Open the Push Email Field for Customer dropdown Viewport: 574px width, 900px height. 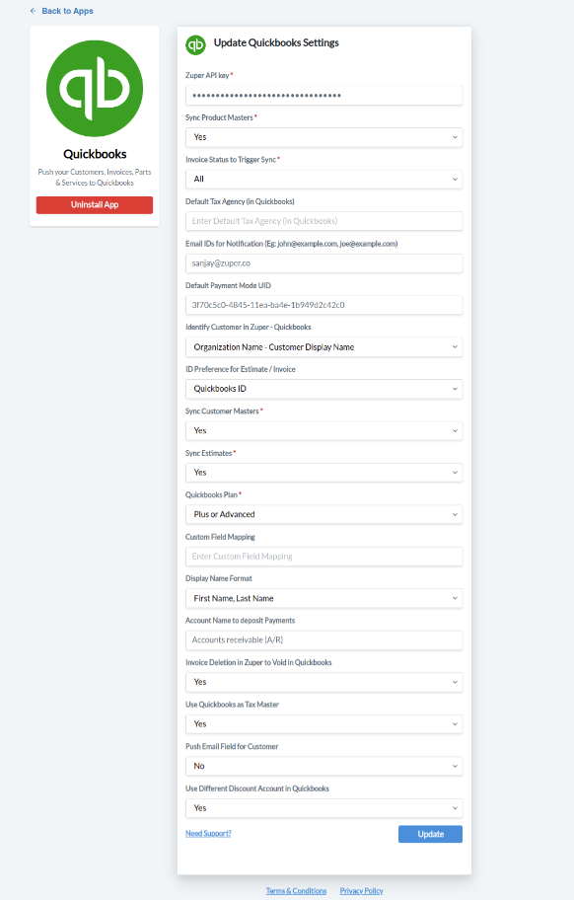[323, 766]
